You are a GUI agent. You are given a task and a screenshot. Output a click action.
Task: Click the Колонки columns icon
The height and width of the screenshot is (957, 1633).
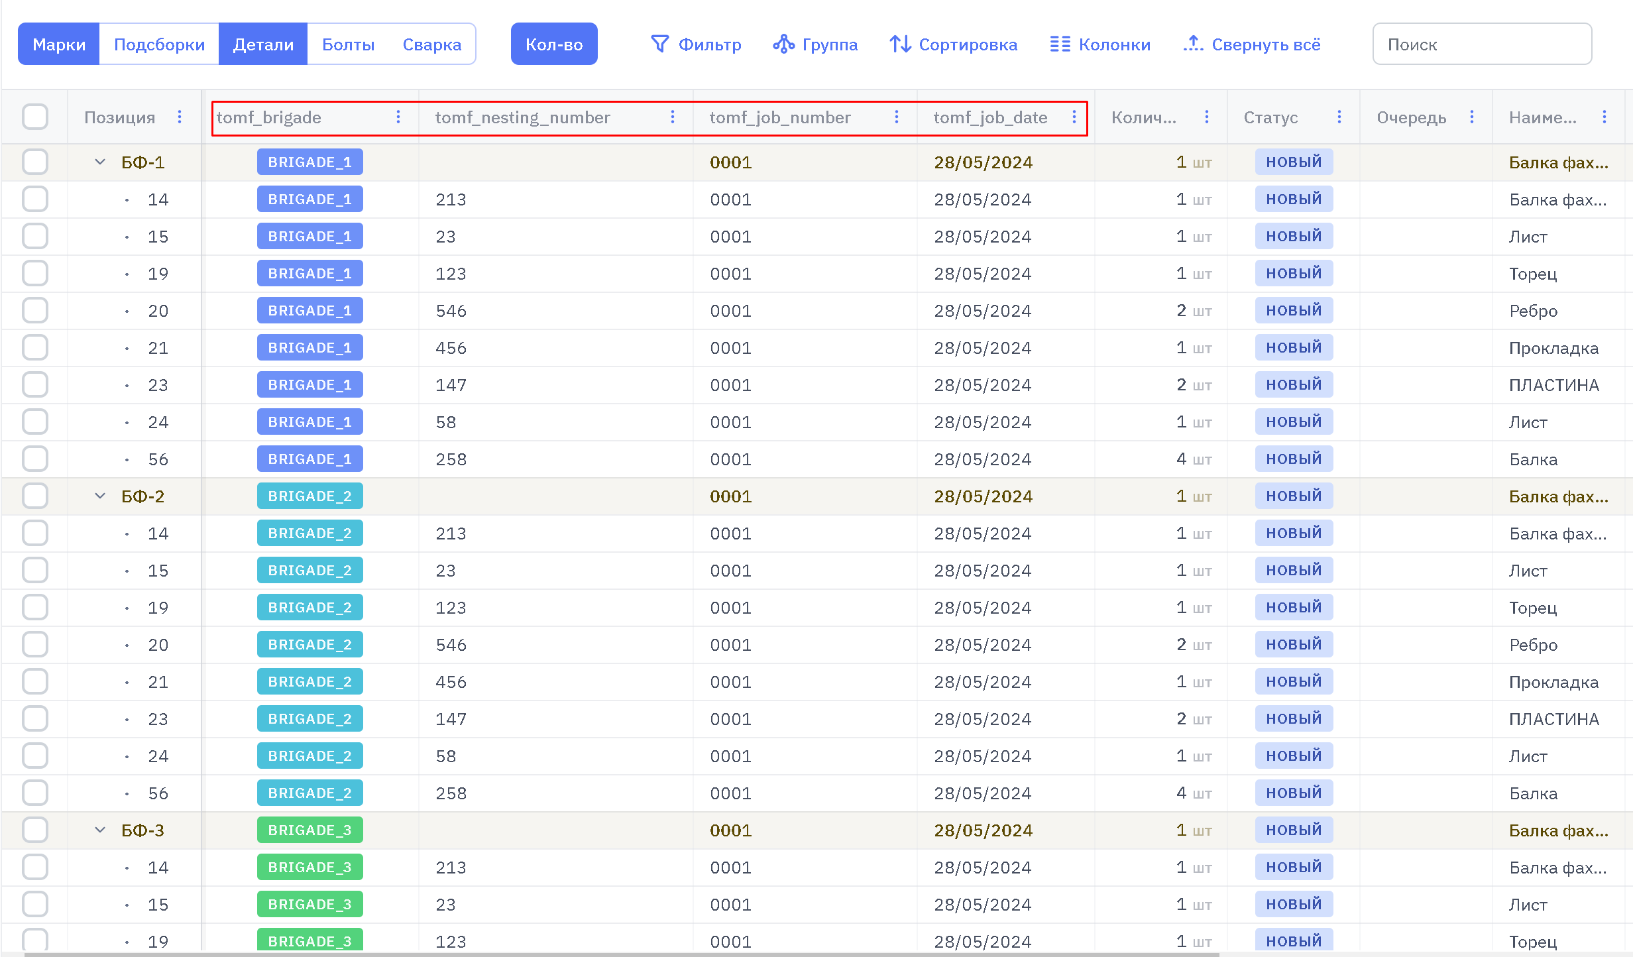(x=1060, y=44)
